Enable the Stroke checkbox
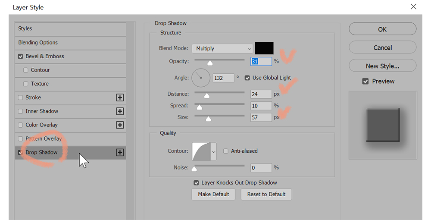The image size is (431, 220). click(x=20, y=97)
